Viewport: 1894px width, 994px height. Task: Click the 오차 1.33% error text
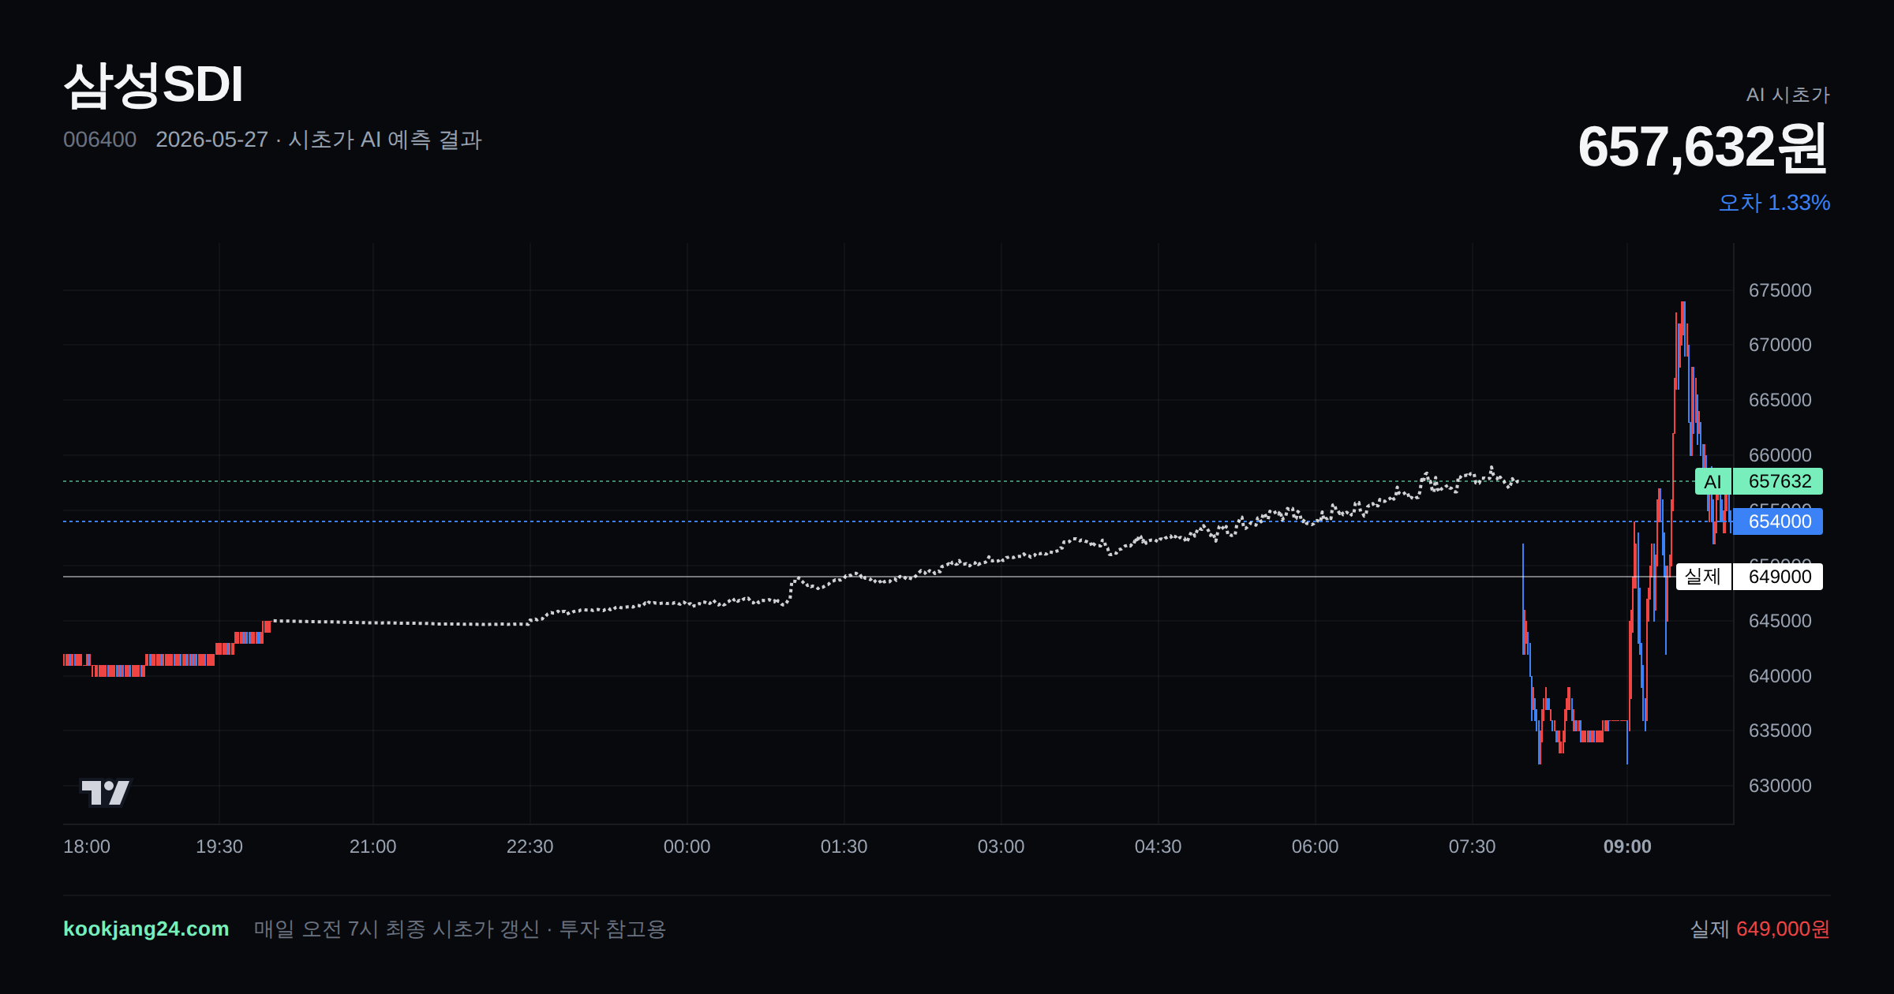click(x=1774, y=203)
